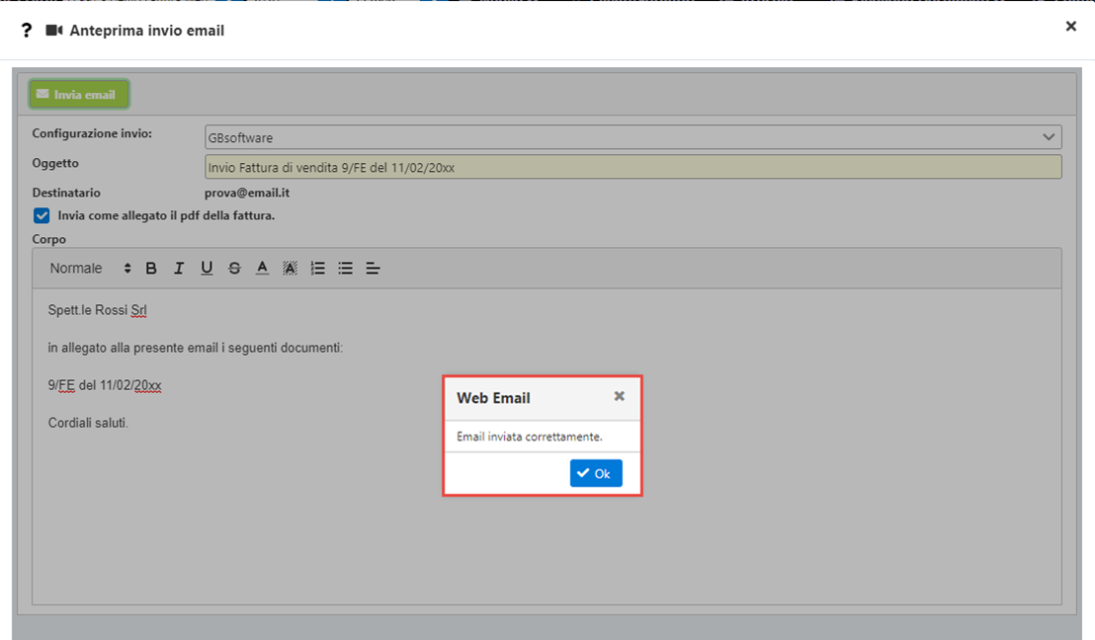The image size is (1095, 640).
Task: Close the 'Anteprima invio email' window
Action: coord(1070,27)
